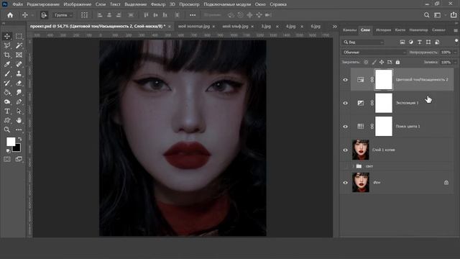Open the Share icon in options bar
460x259 pixels.
tap(454, 15)
